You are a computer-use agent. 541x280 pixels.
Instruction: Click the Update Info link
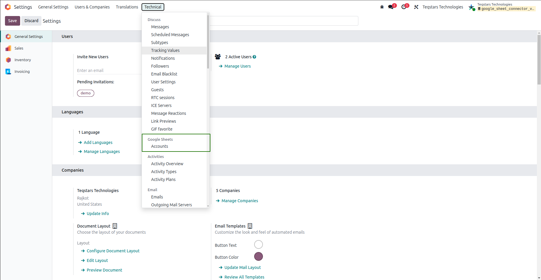point(95,214)
